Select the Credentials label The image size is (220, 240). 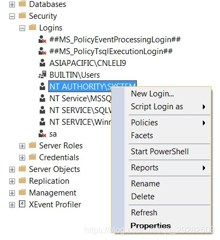[59, 157]
